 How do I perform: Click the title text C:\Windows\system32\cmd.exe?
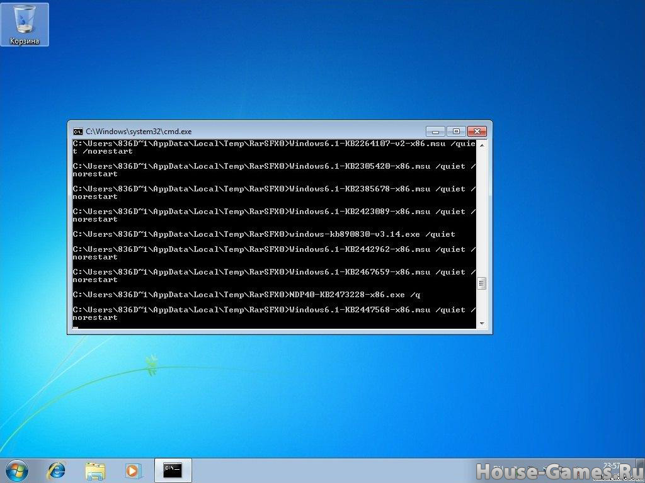(x=139, y=132)
